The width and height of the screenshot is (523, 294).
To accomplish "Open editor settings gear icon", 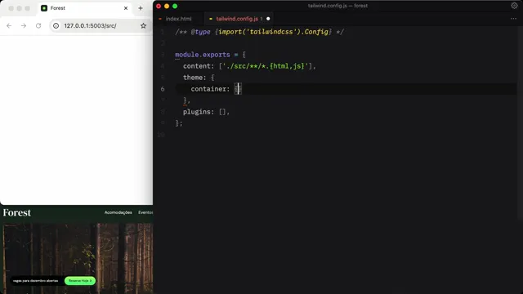I will pos(514,6).
